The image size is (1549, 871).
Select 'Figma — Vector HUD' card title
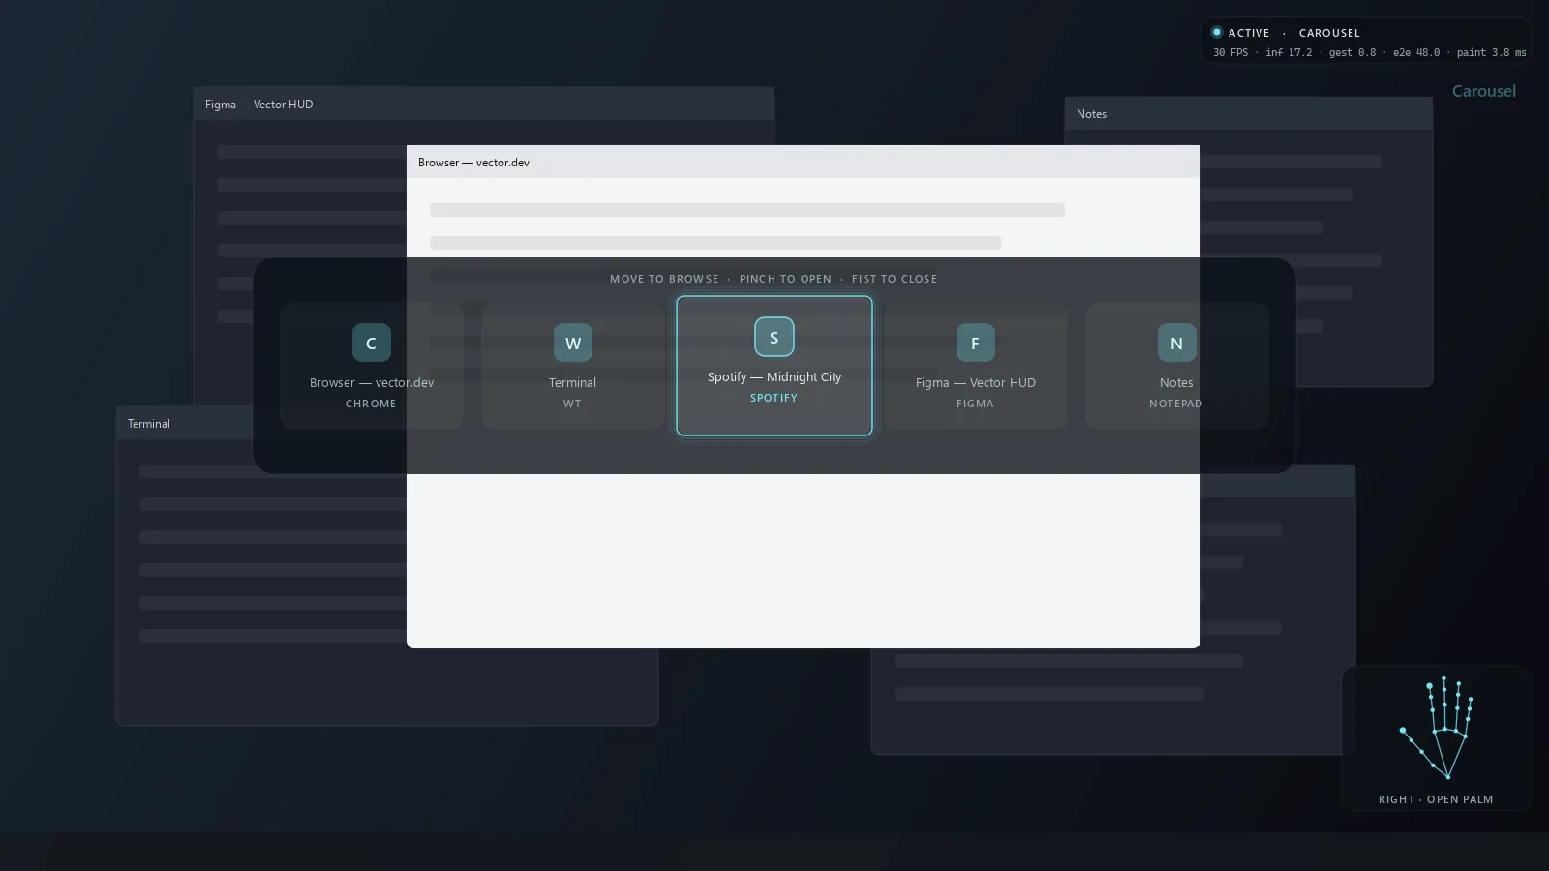pyautogui.click(x=976, y=383)
